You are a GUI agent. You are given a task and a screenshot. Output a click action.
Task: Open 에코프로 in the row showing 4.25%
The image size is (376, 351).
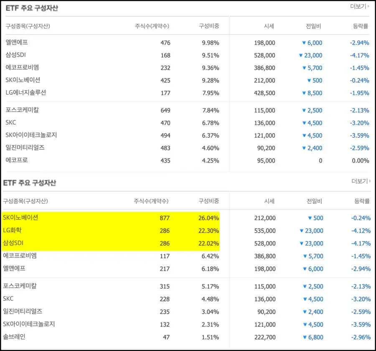[17, 160]
